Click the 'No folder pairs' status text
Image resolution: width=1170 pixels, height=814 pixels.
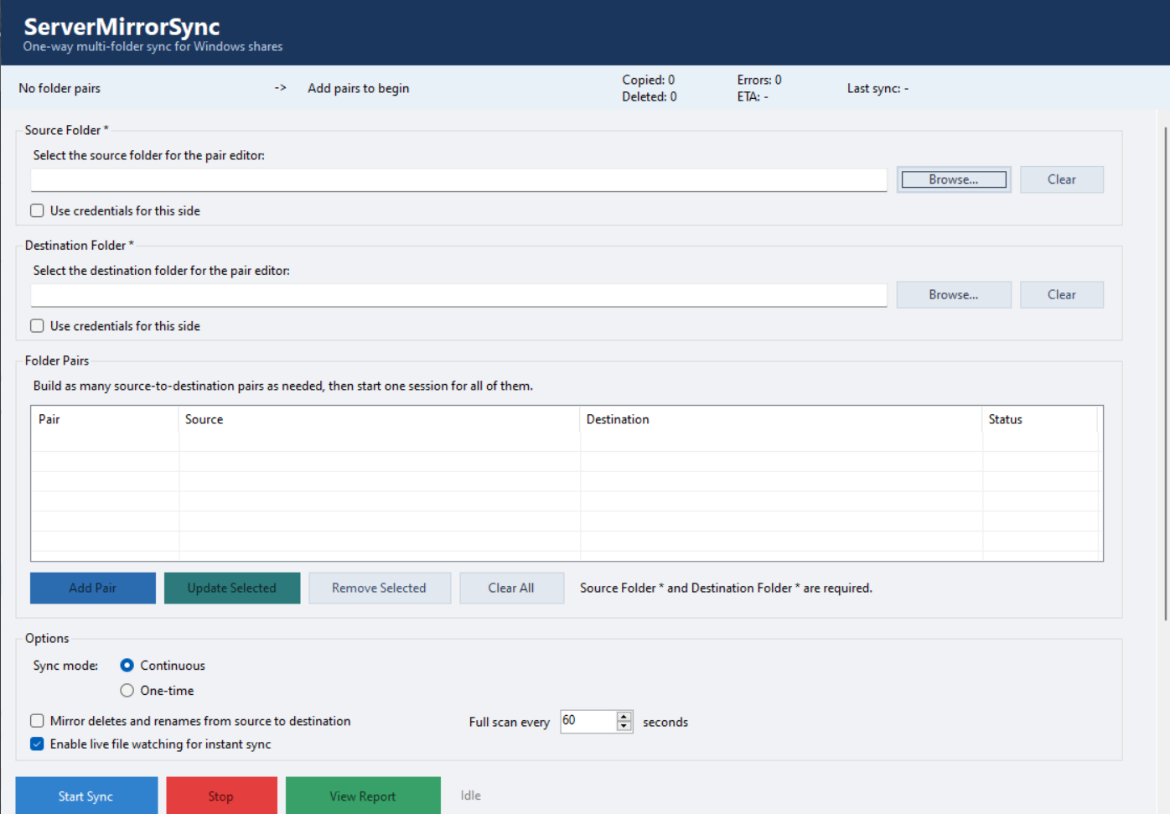[60, 88]
